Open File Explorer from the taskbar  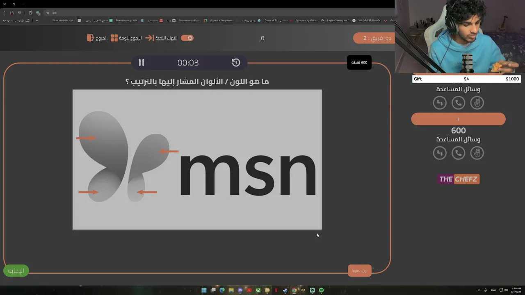click(231, 290)
